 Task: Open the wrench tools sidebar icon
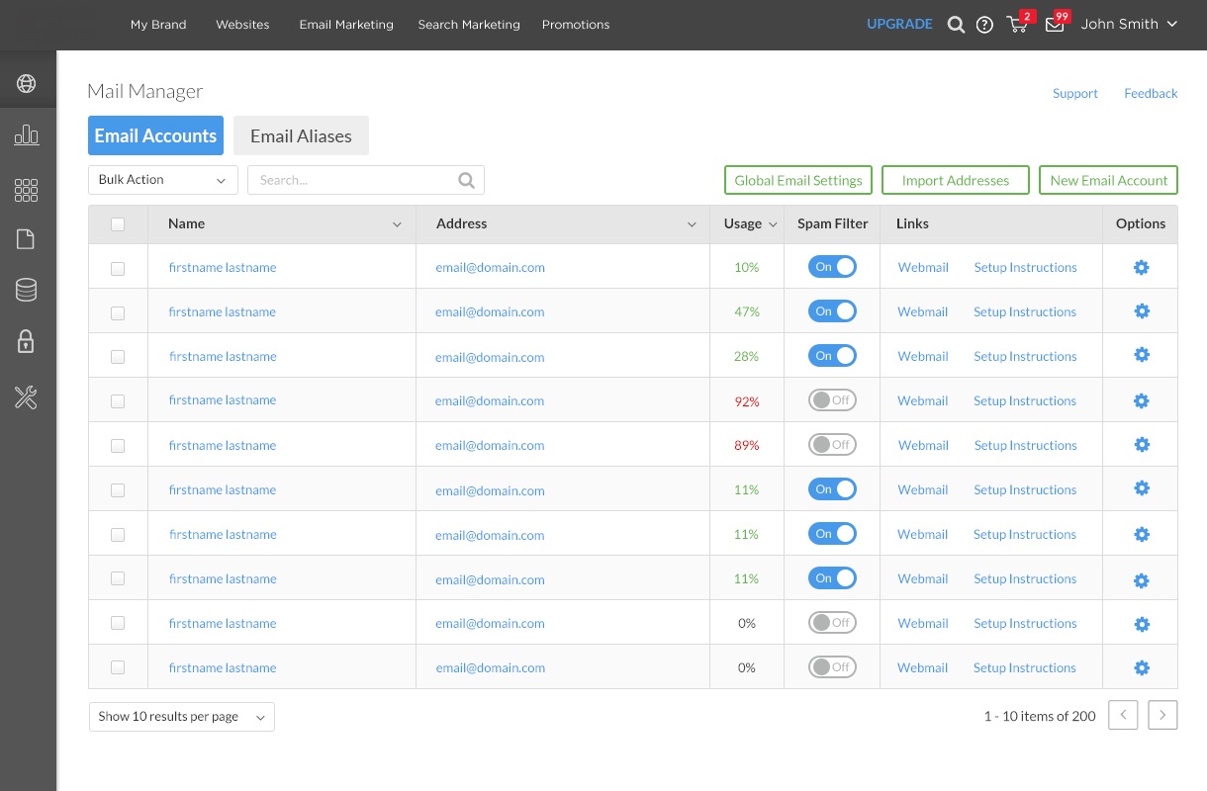click(x=27, y=397)
